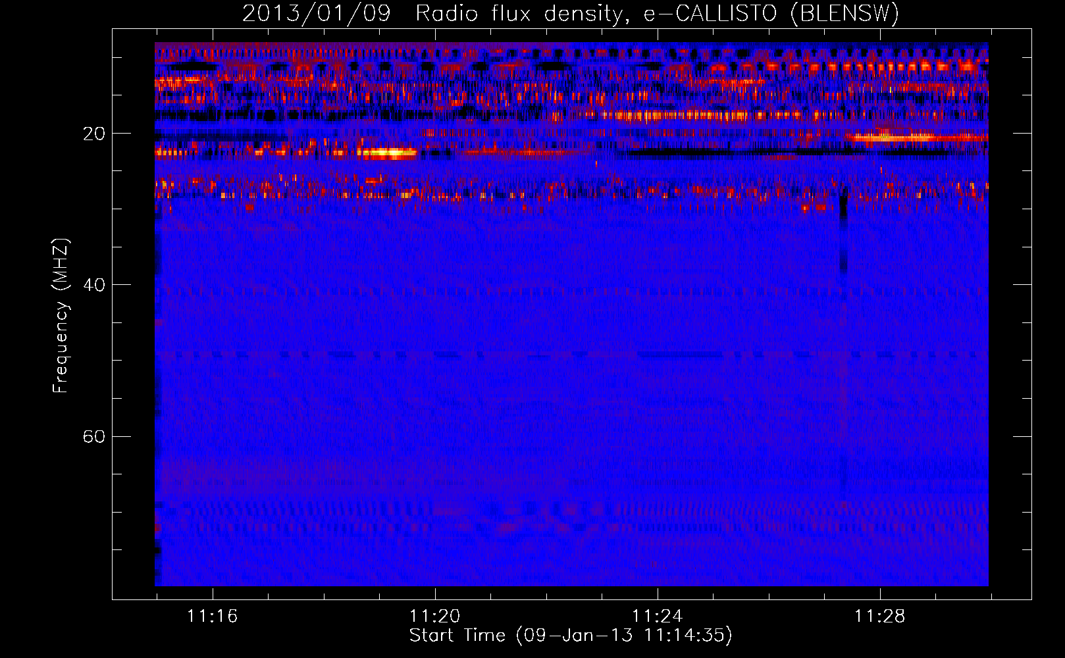Viewport: 1065px width, 658px height.
Task: Click the "Frequency (MHZ)" y-axis label
Action: tap(61, 316)
